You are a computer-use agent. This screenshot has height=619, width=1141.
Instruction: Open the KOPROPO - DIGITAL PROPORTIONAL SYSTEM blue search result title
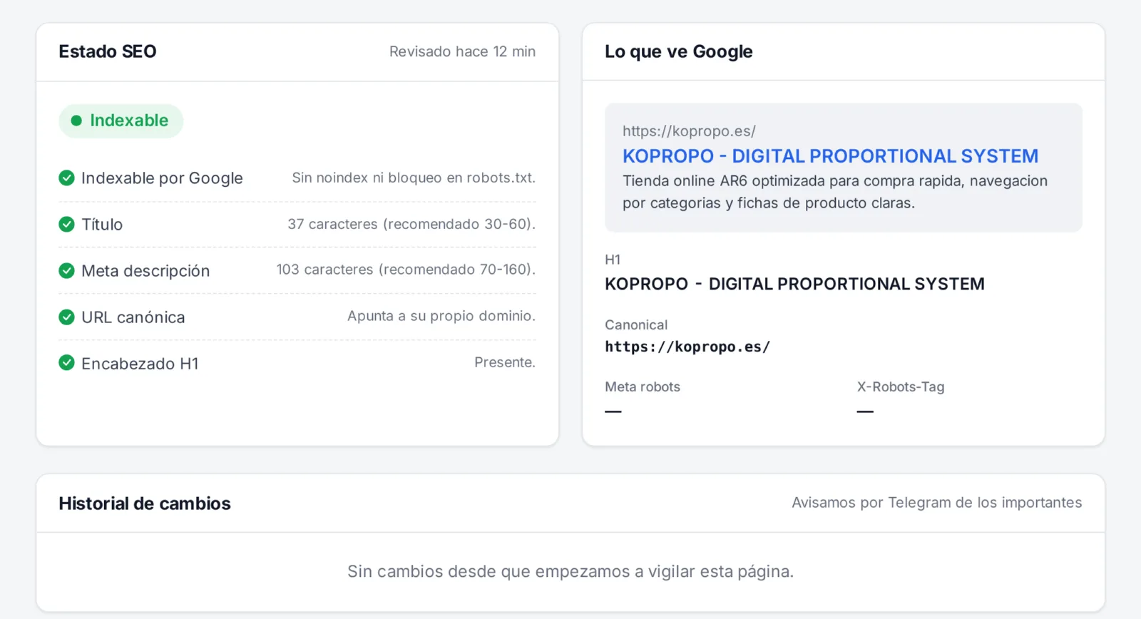[x=830, y=156]
